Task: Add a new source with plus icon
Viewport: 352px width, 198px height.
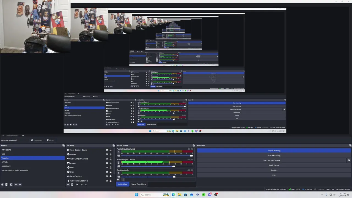Action: pyautogui.click(x=68, y=185)
